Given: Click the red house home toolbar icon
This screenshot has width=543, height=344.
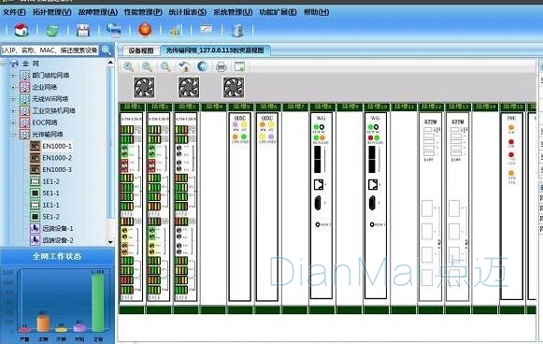Looking at the screenshot, I should (21, 30).
